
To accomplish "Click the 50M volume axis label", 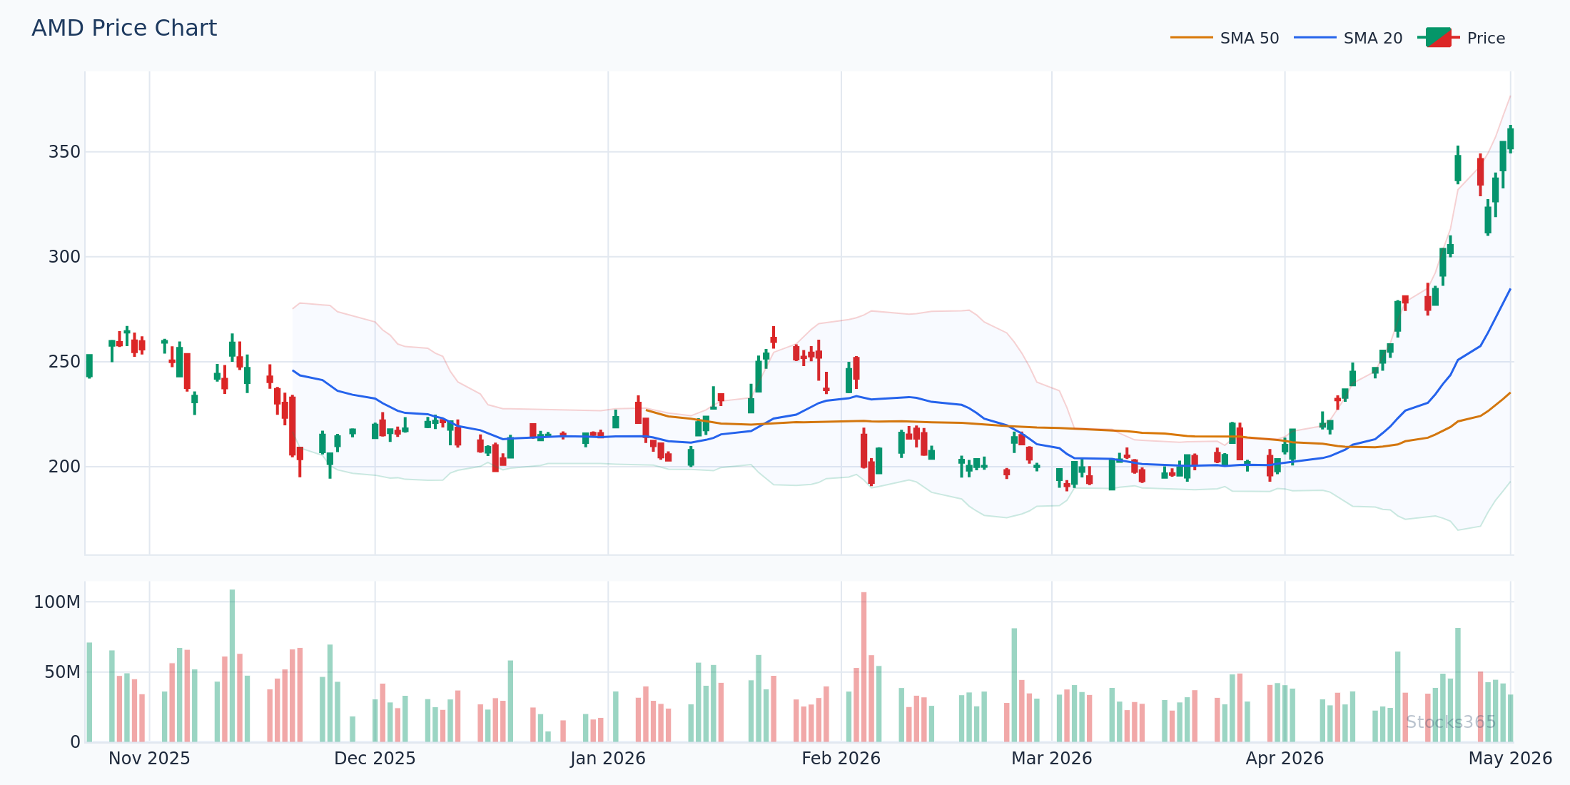I will tap(63, 672).
